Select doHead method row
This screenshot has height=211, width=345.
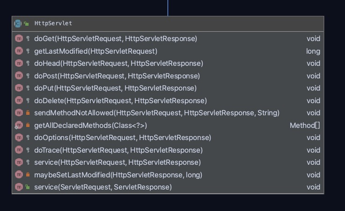(118, 63)
